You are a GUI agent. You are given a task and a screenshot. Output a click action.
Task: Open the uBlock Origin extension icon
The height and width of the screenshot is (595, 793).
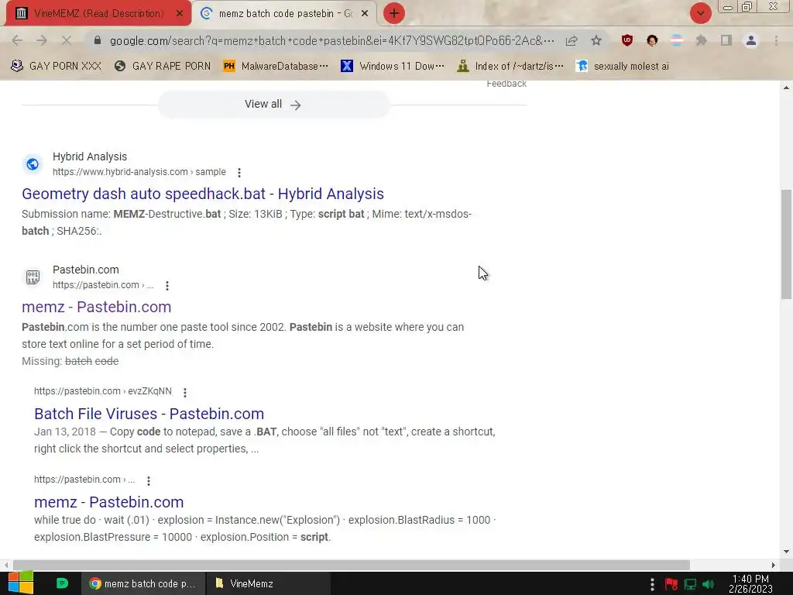coord(627,40)
